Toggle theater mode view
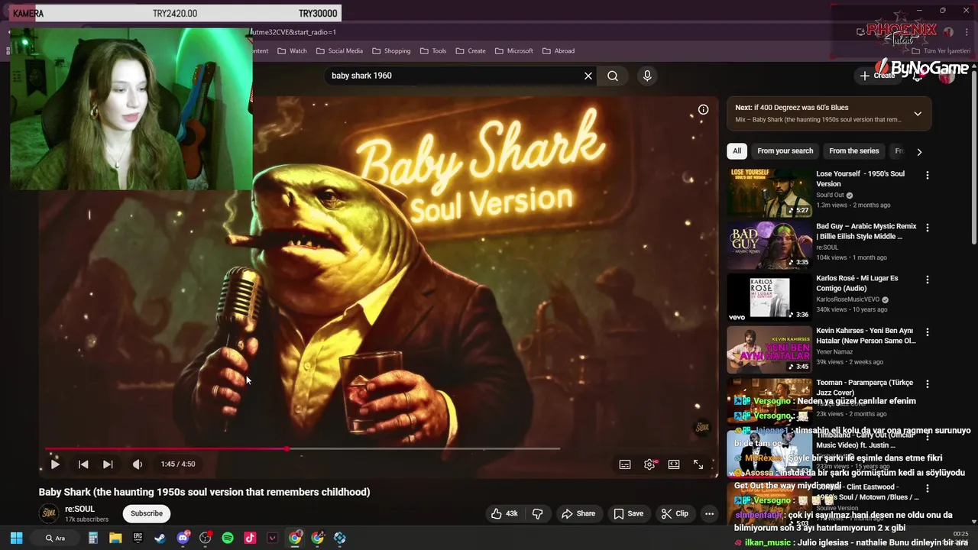 coord(674,464)
